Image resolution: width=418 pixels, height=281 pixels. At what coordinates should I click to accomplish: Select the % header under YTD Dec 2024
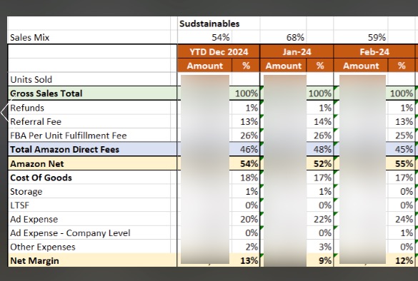[x=246, y=66]
